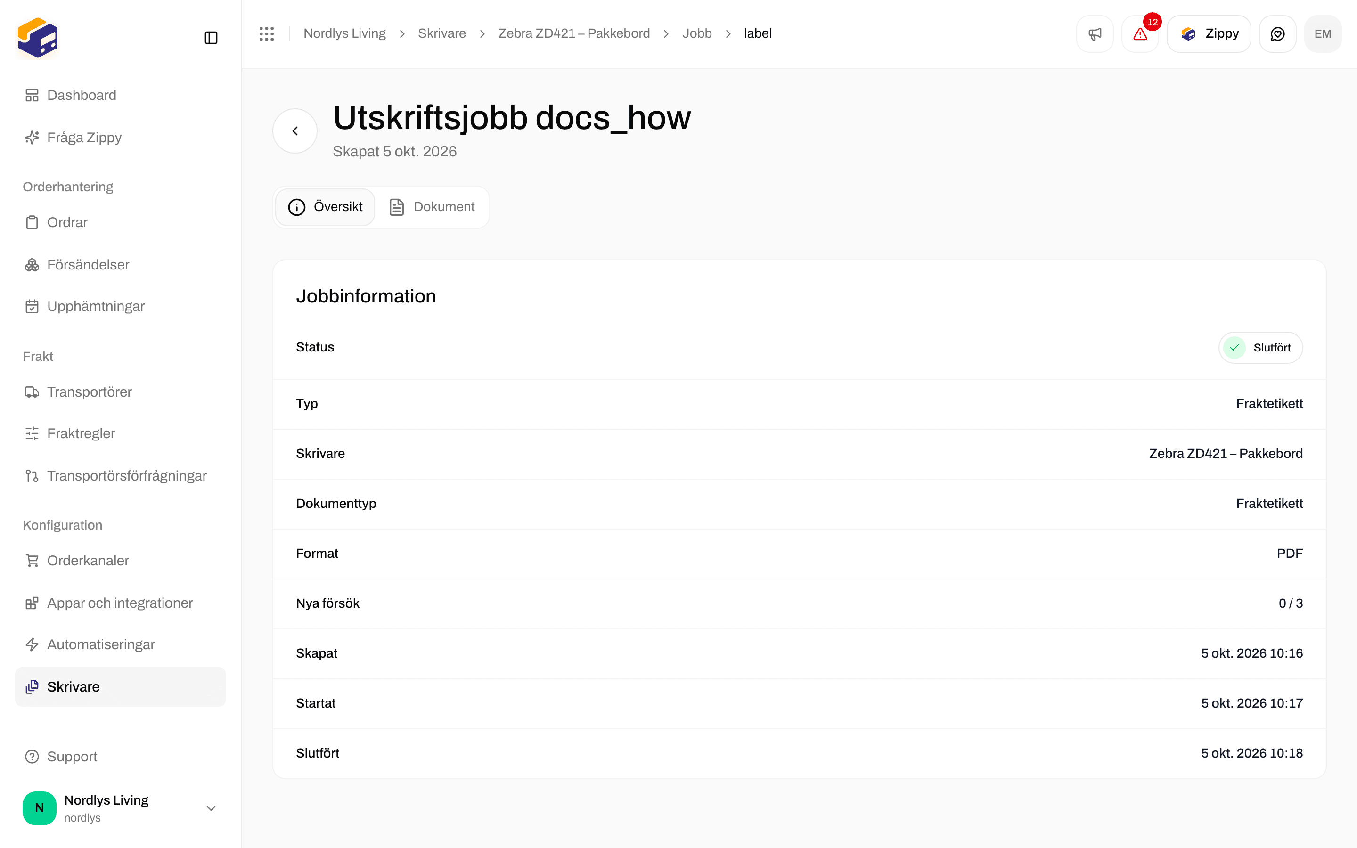Go back using the arrow button

click(x=295, y=130)
